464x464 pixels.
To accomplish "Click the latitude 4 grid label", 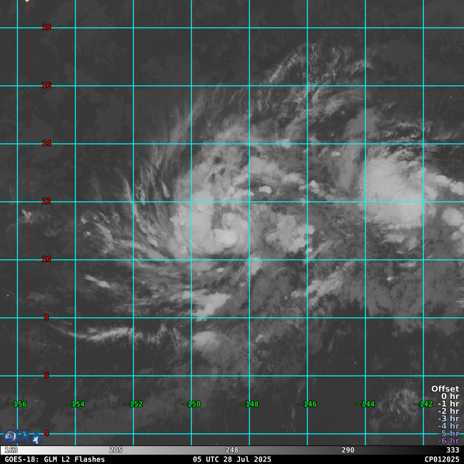I will coord(46,433).
